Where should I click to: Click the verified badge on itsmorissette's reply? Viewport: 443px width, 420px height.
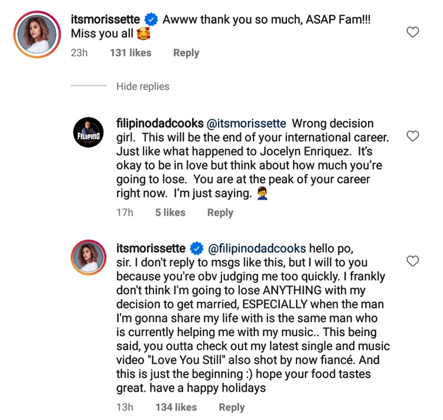(197, 248)
